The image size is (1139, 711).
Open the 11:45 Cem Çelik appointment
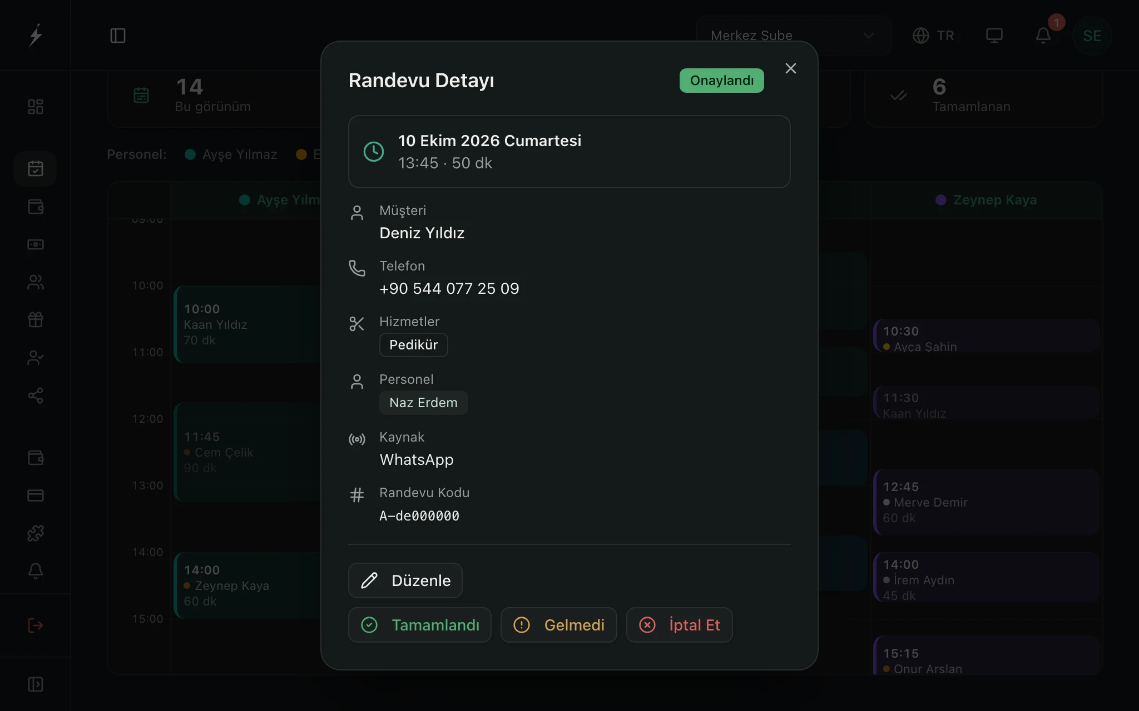tap(247, 452)
